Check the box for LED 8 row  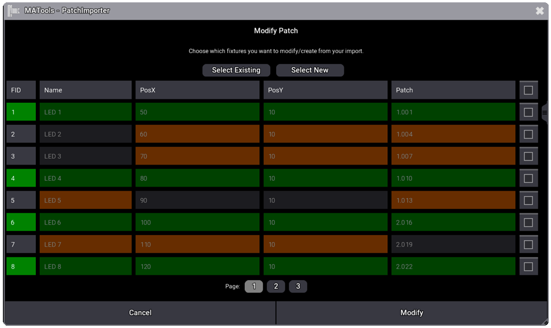click(x=528, y=267)
